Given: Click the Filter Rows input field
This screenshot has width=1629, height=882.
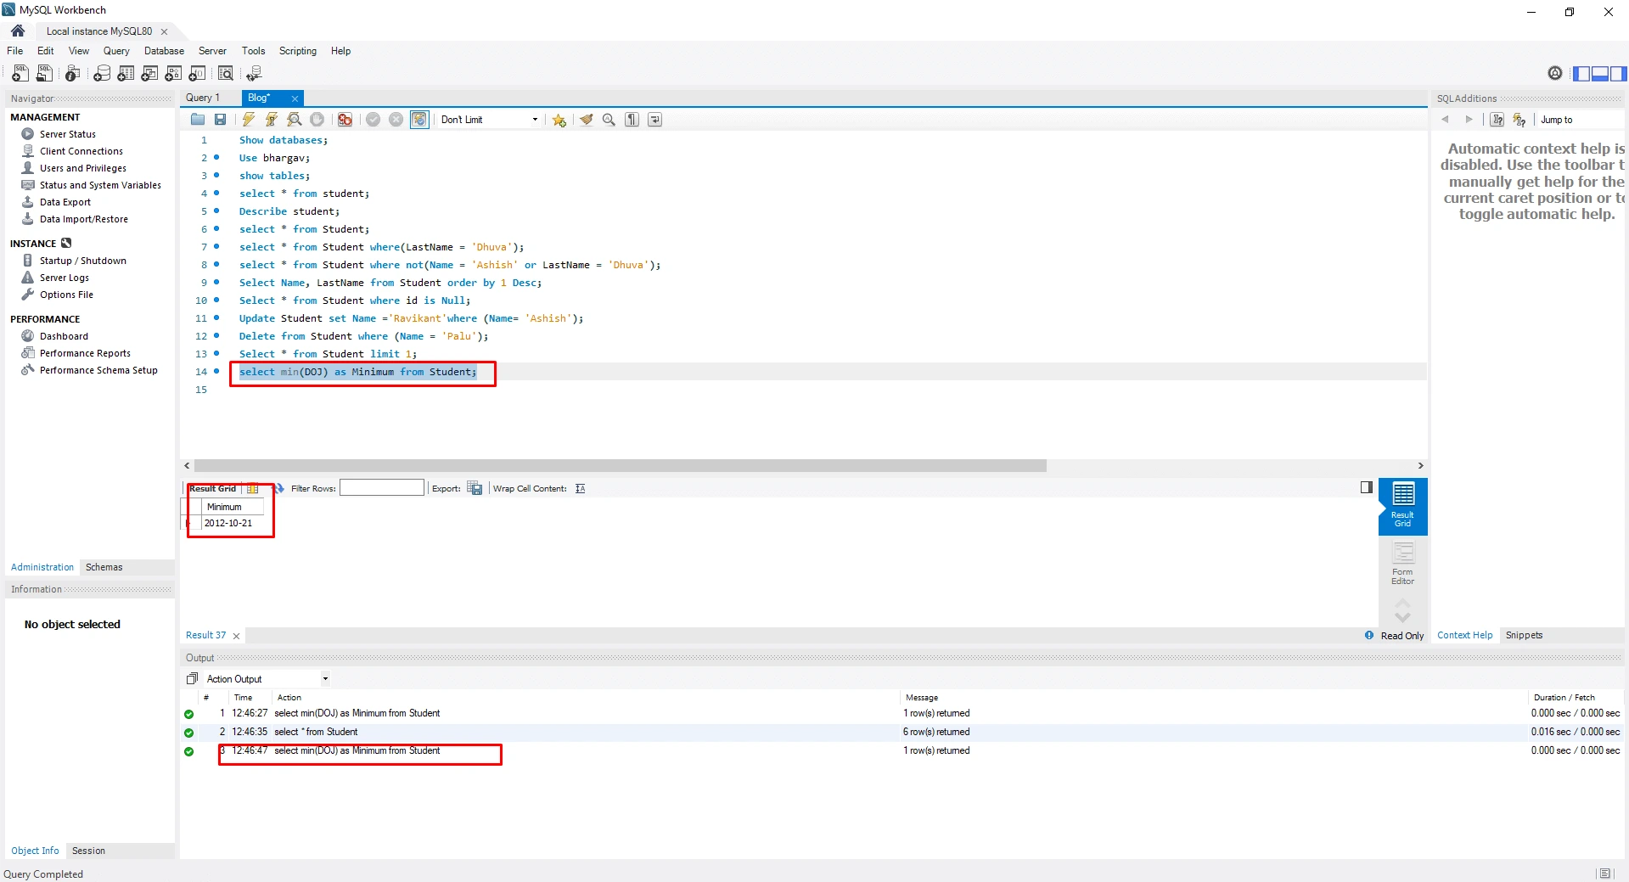Looking at the screenshot, I should [382, 488].
